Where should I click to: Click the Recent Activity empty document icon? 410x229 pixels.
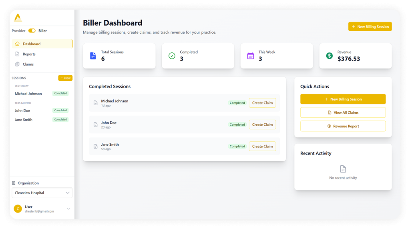[x=343, y=169]
